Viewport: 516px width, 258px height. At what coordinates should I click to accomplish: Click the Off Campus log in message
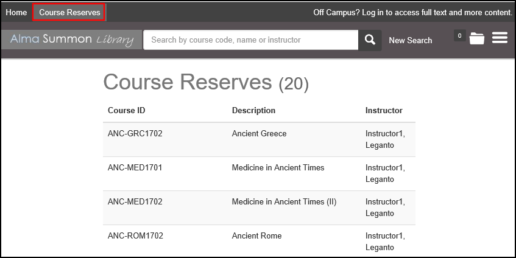click(x=412, y=13)
